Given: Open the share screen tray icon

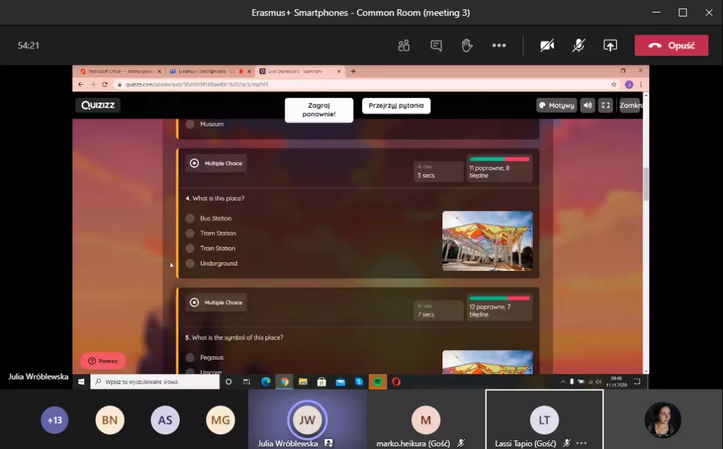Looking at the screenshot, I should 610,46.
